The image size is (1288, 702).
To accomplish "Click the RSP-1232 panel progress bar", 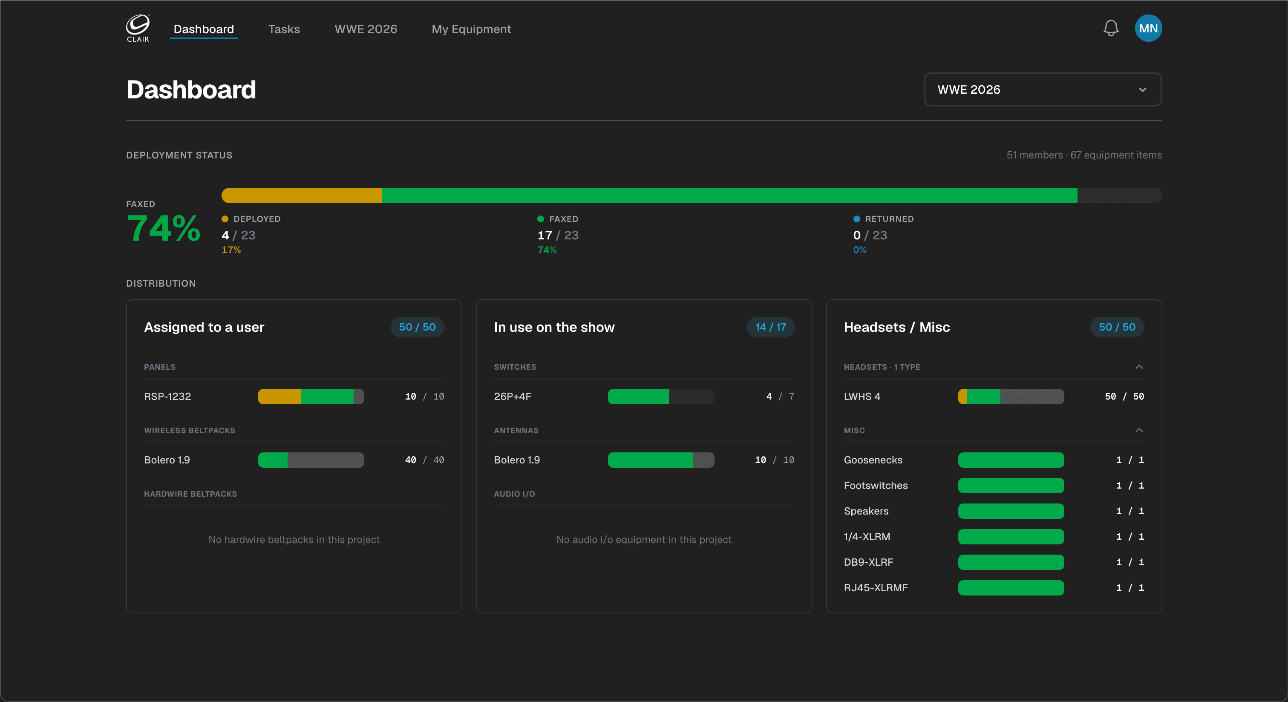I will pyautogui.click(x=311, y=397).
